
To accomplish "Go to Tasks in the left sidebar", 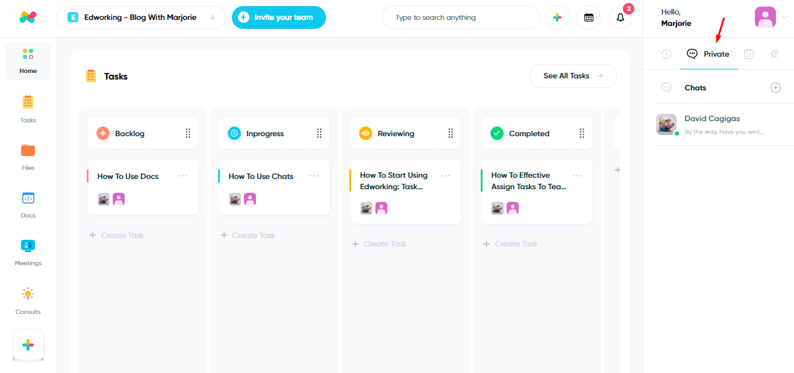I will pyautogui.click(x=28, y=109).
